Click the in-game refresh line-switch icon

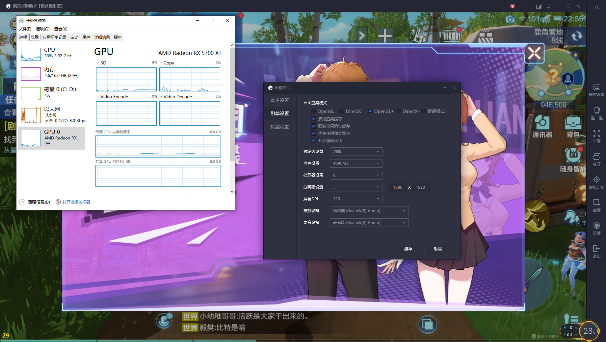(x=577, y=36)
